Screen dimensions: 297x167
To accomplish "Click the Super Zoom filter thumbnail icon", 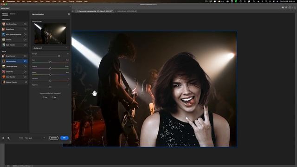I will [x=4, y=29].
